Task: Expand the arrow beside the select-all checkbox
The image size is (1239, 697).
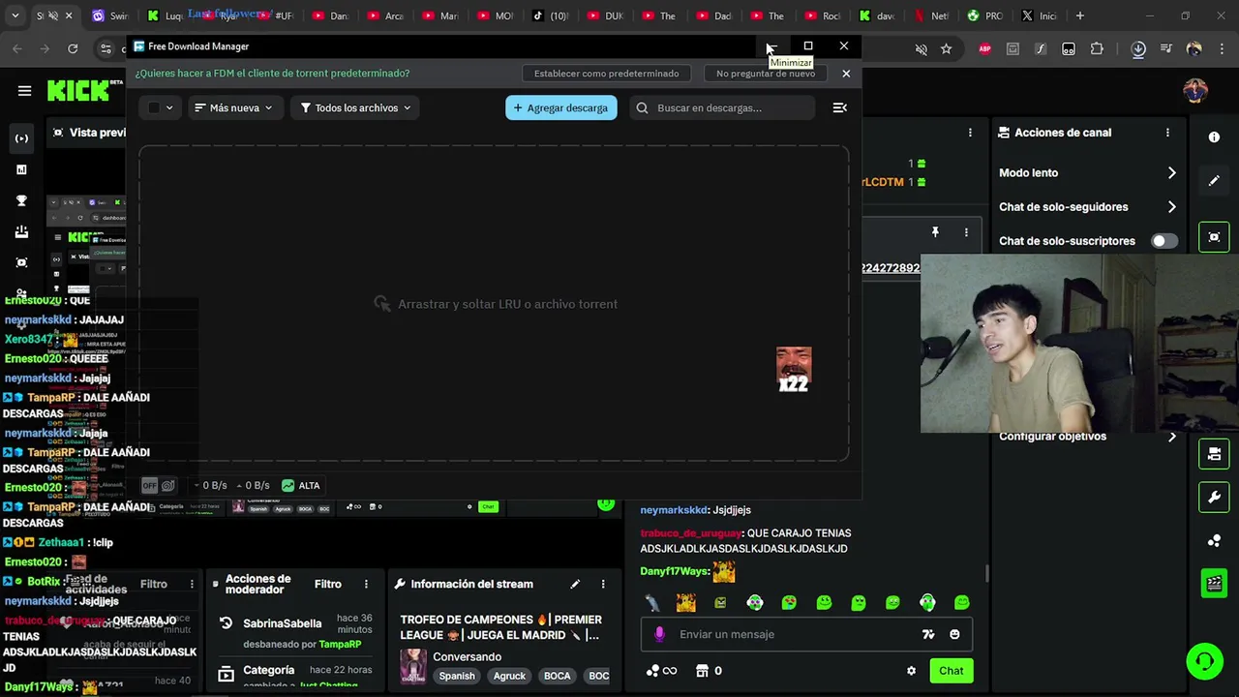Action: (x=169, y=107)
